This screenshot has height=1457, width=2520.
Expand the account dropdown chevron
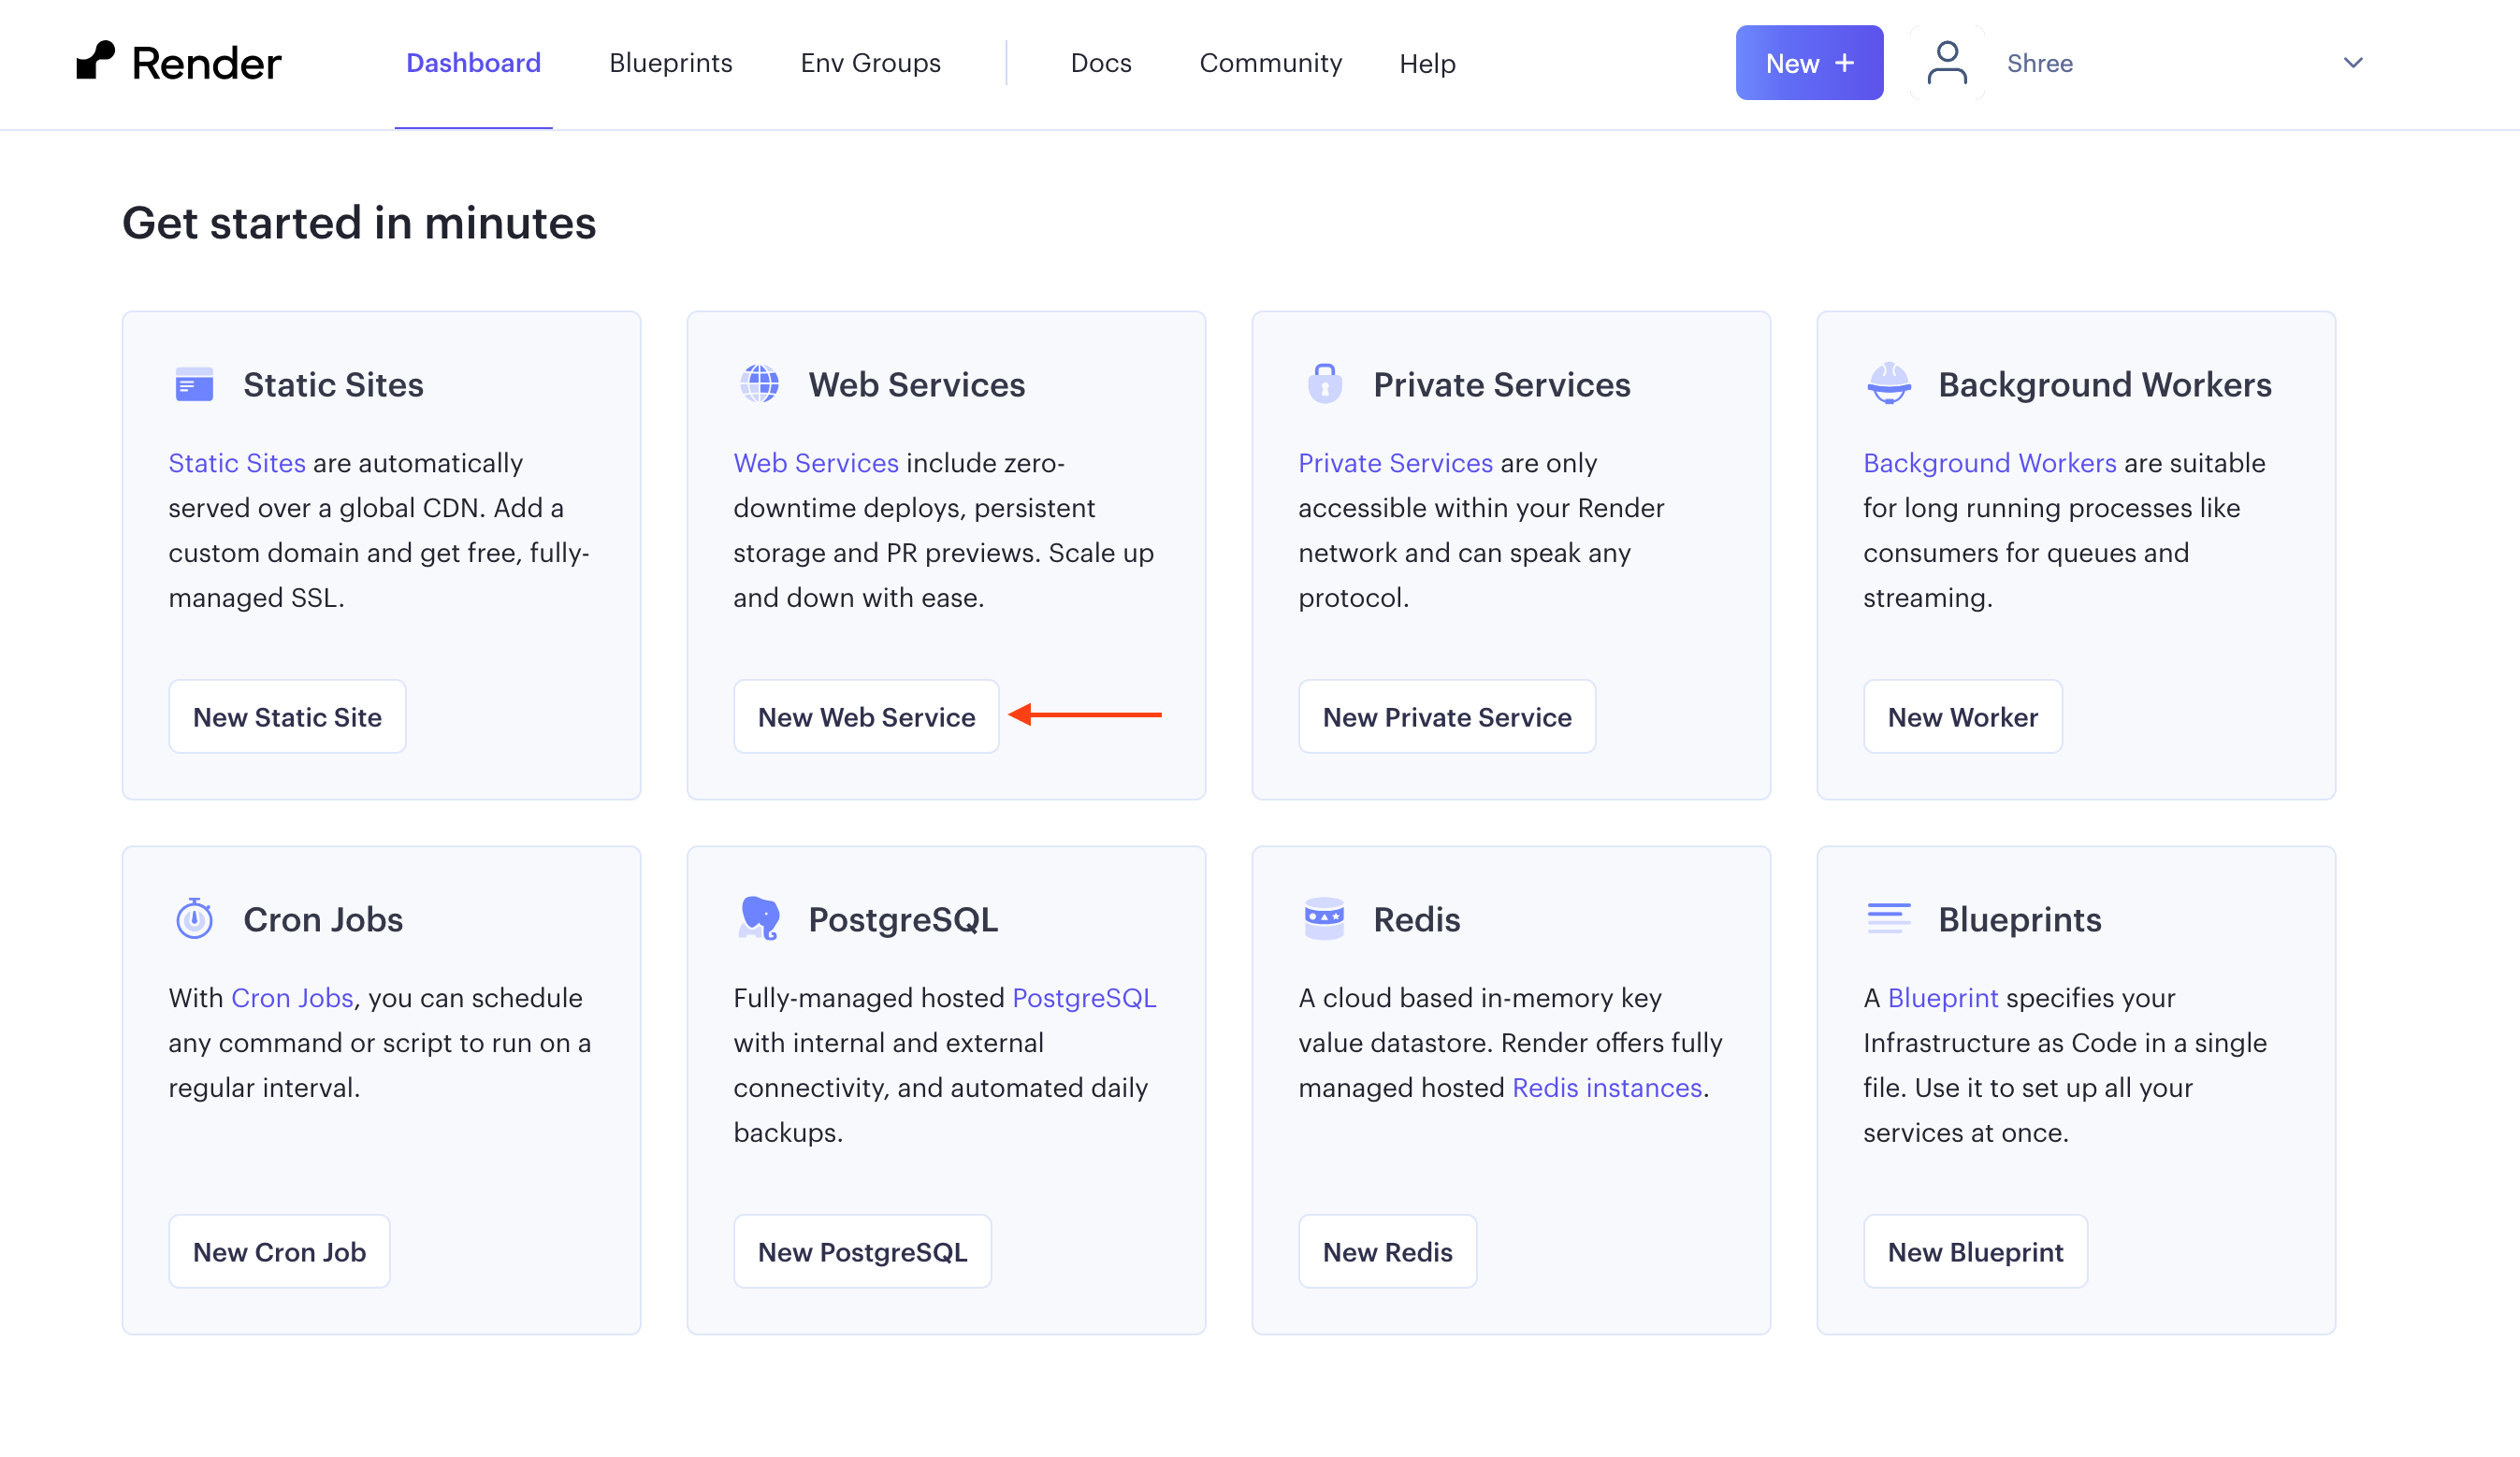click(2353, 63)
